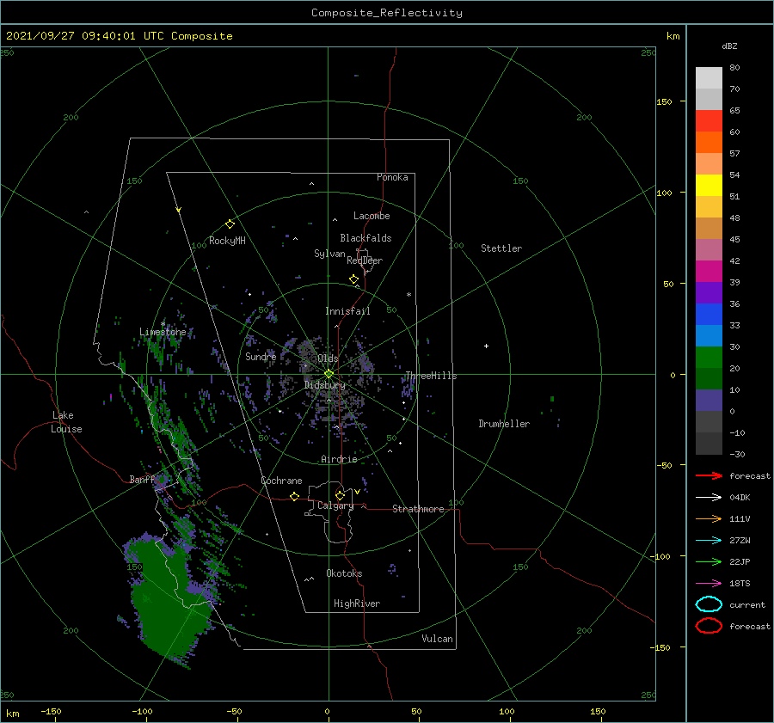Click the white 04DK arrow icon
Viewport: 774px width, 723px height.
(709, 498)
